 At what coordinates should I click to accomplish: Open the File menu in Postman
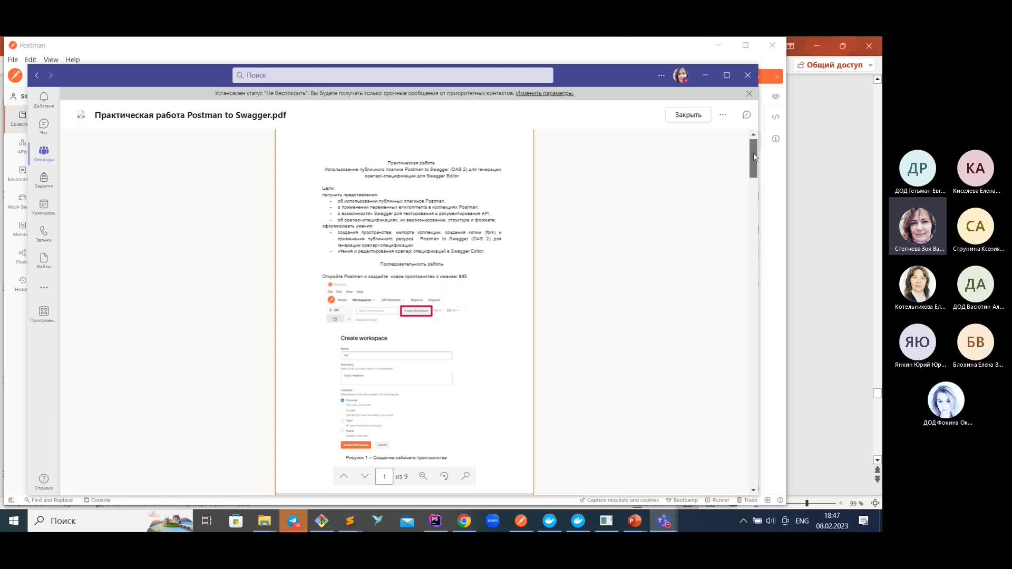pyautogui.click(x=13, y=60)
